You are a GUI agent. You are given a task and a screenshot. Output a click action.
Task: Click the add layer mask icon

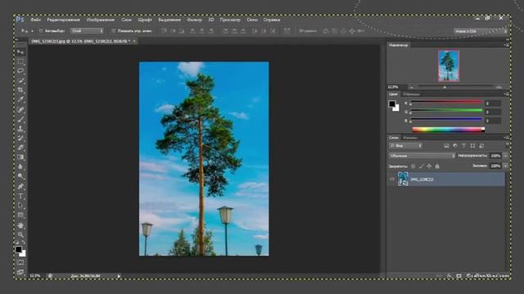(458, 276)
